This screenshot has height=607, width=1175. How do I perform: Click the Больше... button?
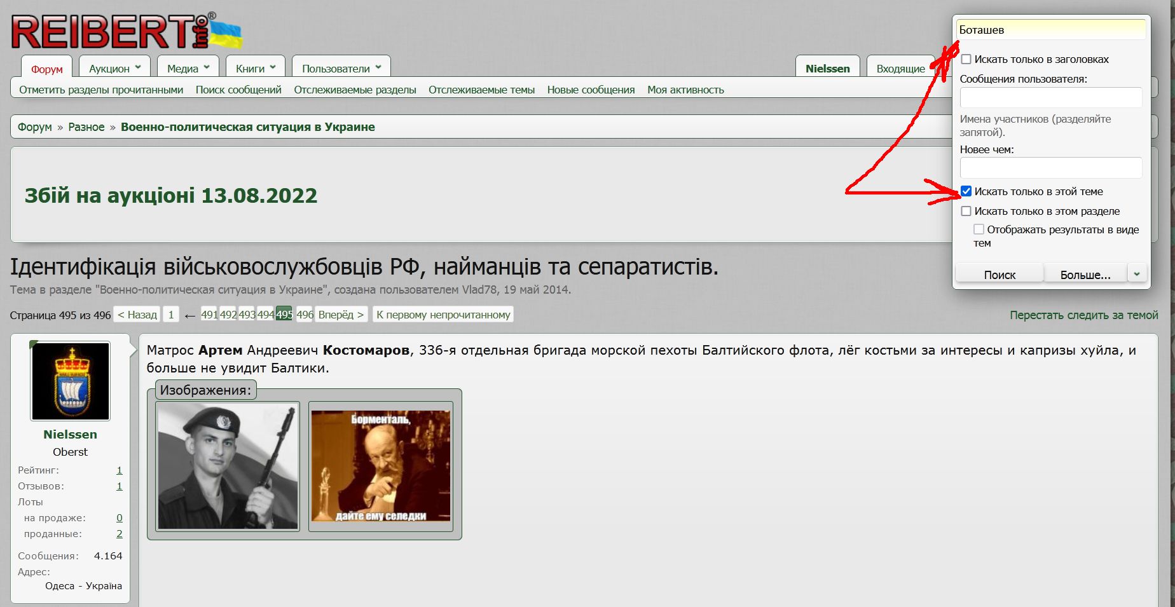[x=1085, y=274]
